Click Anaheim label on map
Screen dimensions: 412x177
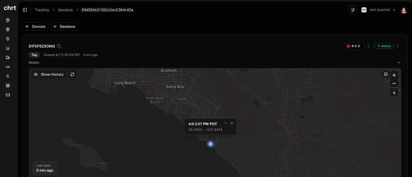169,71
